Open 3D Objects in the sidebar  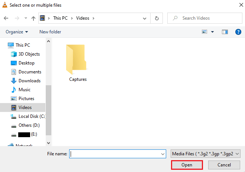(x=29, y=54)
